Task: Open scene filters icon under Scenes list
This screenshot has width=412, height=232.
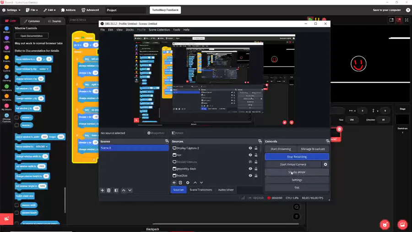Action: (116, 190)
